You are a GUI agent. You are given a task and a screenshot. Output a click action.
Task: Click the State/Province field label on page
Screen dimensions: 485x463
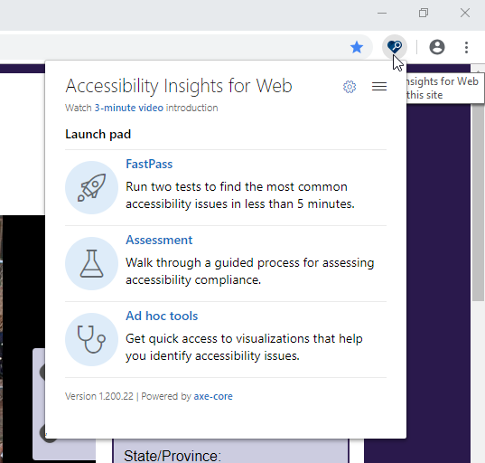click(173, 456)
